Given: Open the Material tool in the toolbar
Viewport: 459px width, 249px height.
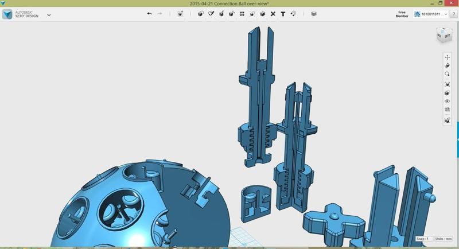Looking at the screenshot, I should pyautogui.click(x=314, y=14).
